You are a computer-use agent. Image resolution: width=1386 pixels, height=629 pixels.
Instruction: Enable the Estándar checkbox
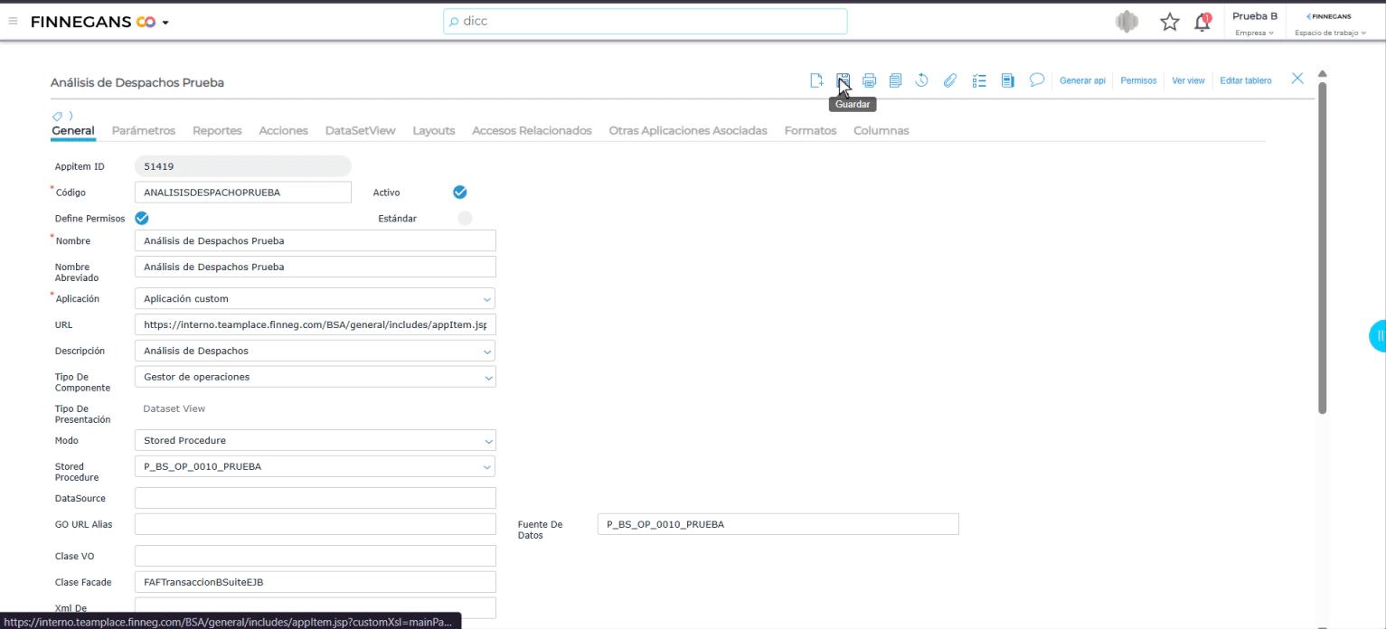pyautogui.click(x=465, y=218)
